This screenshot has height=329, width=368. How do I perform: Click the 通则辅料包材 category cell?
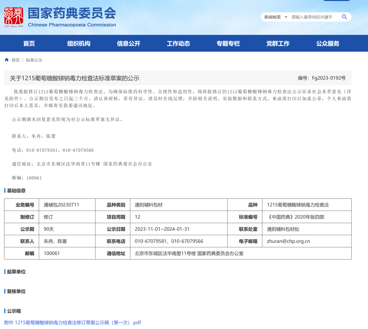[179, 205]
